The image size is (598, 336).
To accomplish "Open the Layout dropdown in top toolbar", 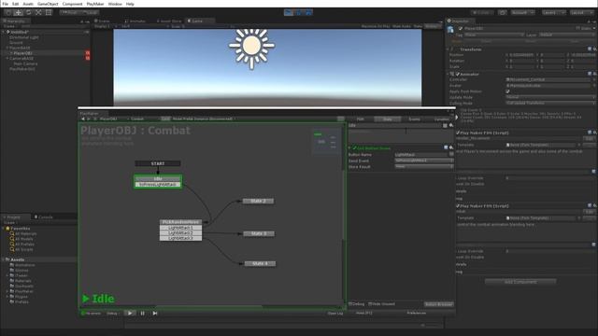I will 582,12.
